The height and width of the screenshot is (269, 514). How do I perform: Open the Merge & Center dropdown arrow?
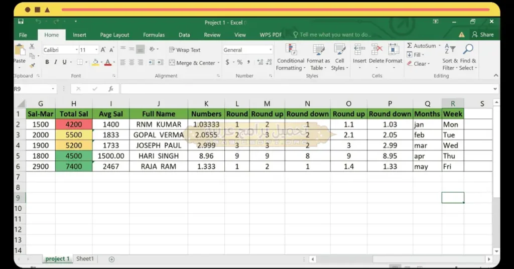218,63
